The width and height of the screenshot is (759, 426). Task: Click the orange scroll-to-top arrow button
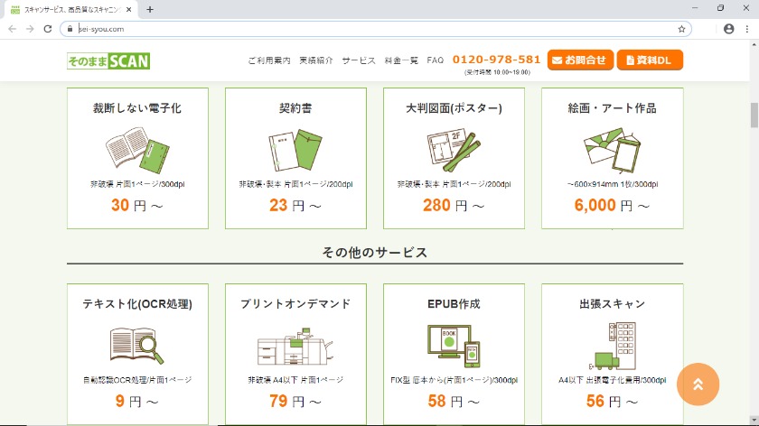[698, 384]
